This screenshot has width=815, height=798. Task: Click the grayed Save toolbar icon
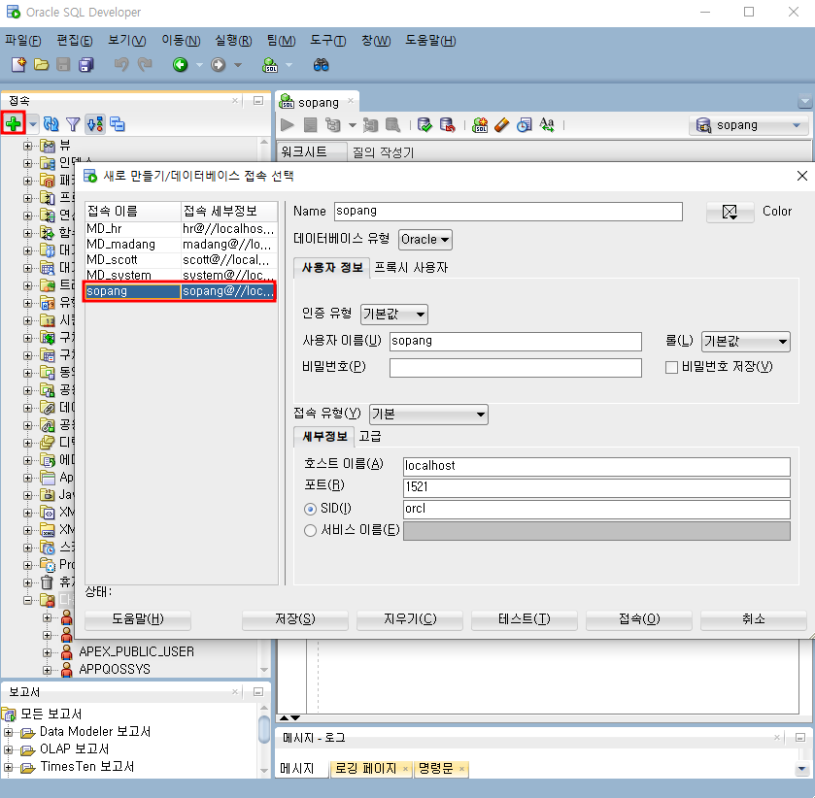click(63, 65)
